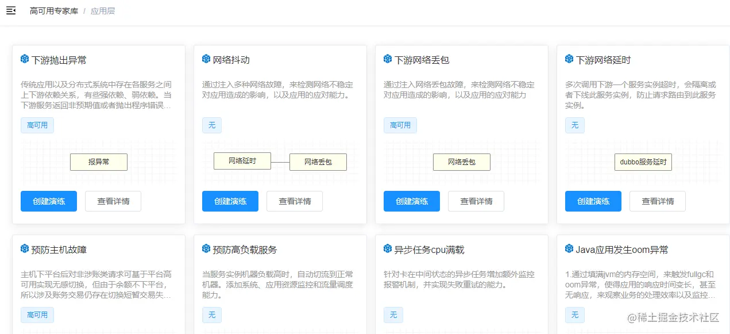Open the 下游网络丢包 card title
Image resolution: width=730 pixels, height=334 pixels.
click(x=422, y=60)
